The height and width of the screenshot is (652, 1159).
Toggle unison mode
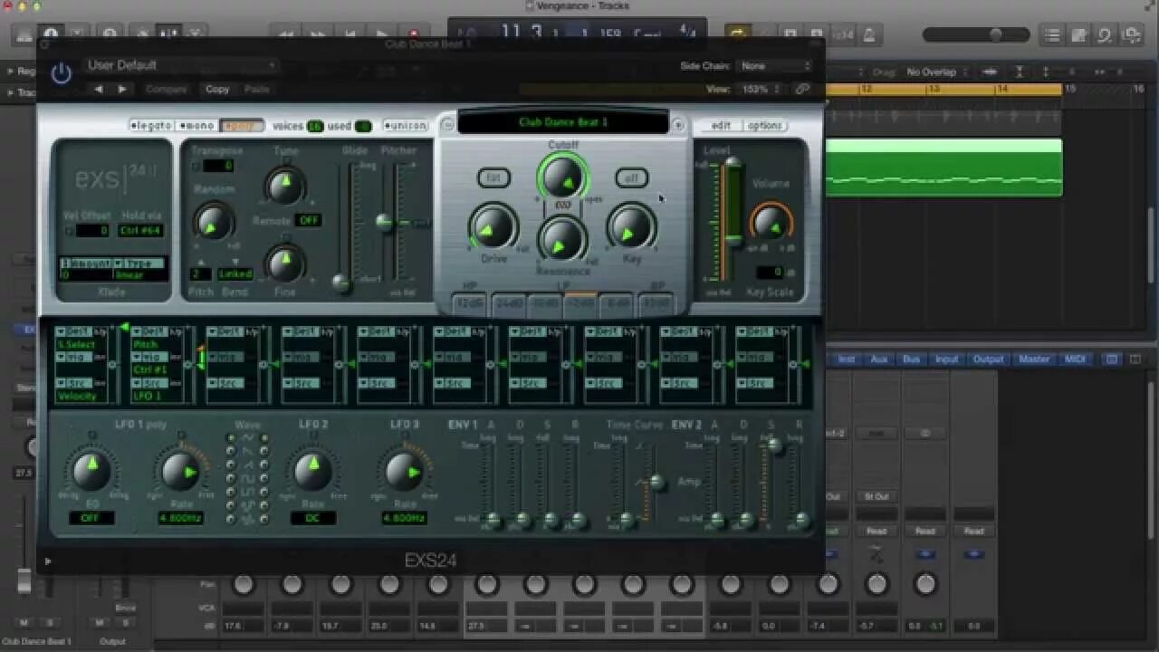(x=405, y=126)
